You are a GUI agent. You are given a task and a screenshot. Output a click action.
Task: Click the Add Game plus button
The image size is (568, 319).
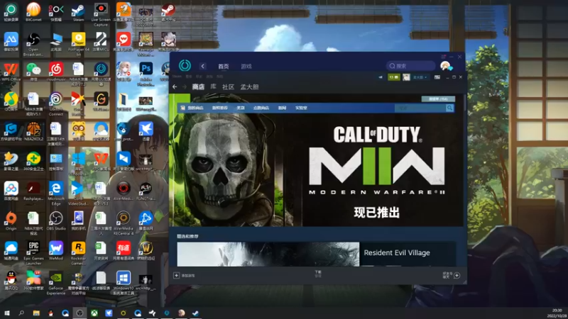176,275
